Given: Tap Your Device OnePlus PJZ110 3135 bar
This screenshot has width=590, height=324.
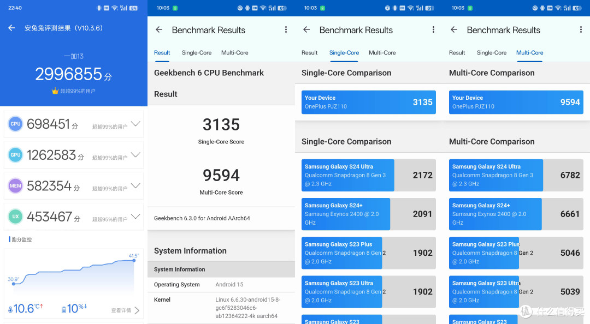Looking at the screenshot, I should tap(369, 102).
